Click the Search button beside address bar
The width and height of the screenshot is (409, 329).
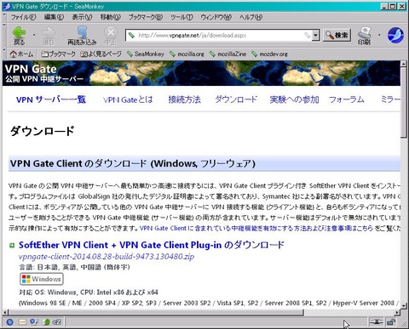[337, 36]
